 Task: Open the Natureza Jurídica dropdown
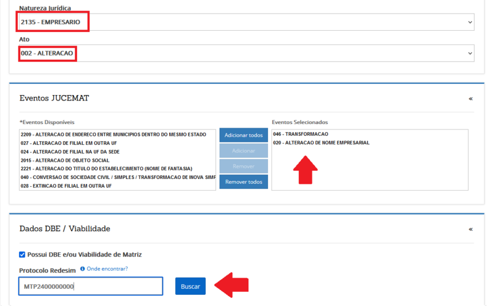click(x=246, y=22)
